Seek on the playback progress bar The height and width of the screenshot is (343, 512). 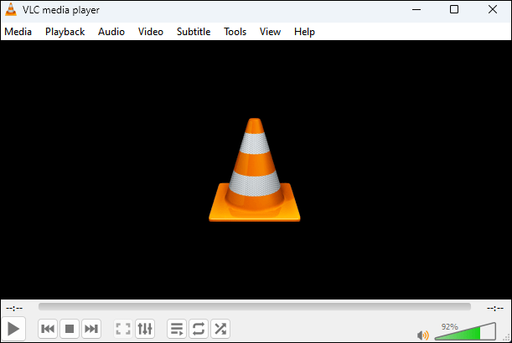[255, 307]
